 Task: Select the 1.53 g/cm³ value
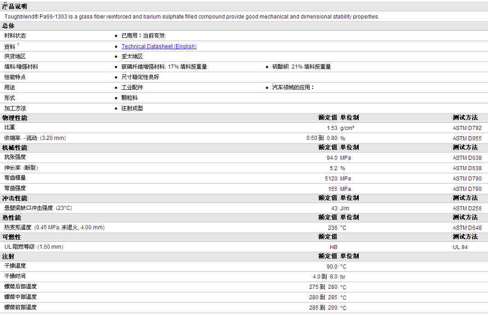coord(341,128)
